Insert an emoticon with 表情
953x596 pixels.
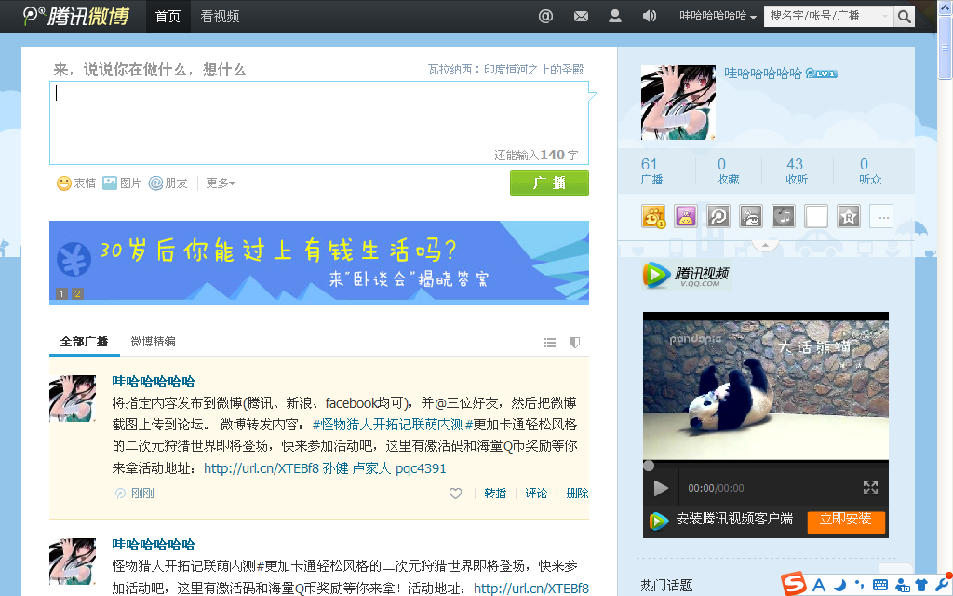76,183
